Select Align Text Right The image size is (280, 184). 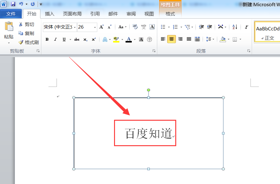coord(180,39)
